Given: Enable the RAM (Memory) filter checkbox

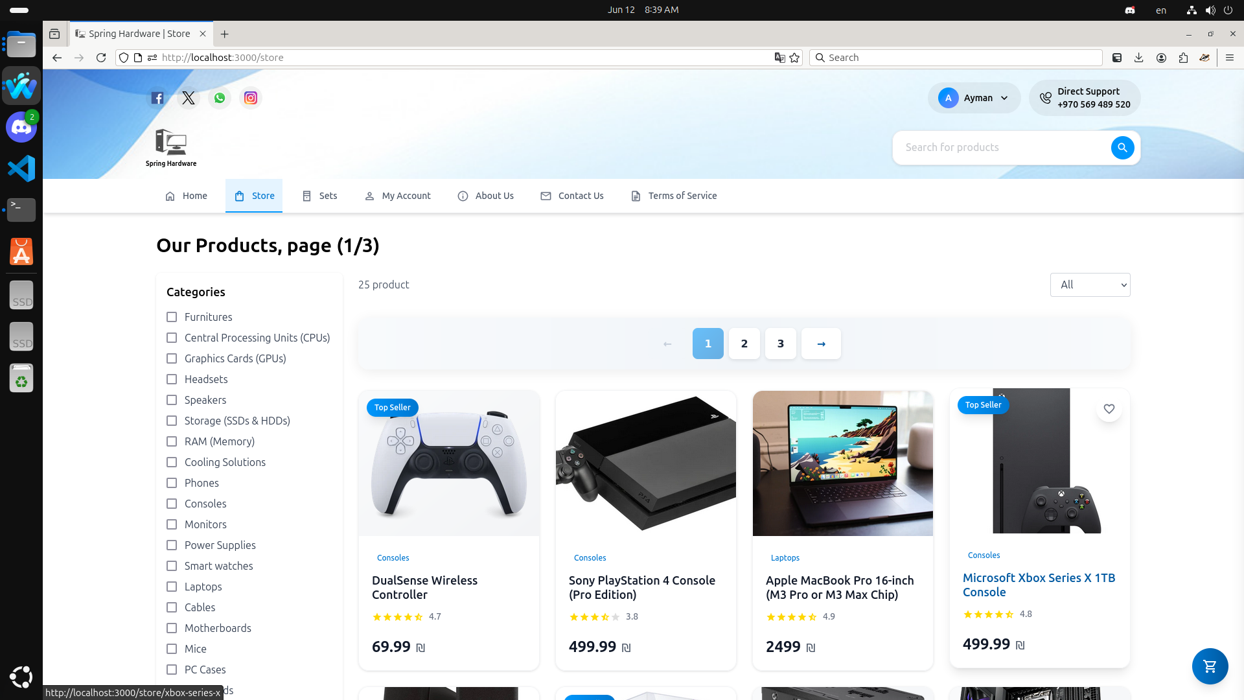Looking at the screenshot, I should (x=172, y=441).
